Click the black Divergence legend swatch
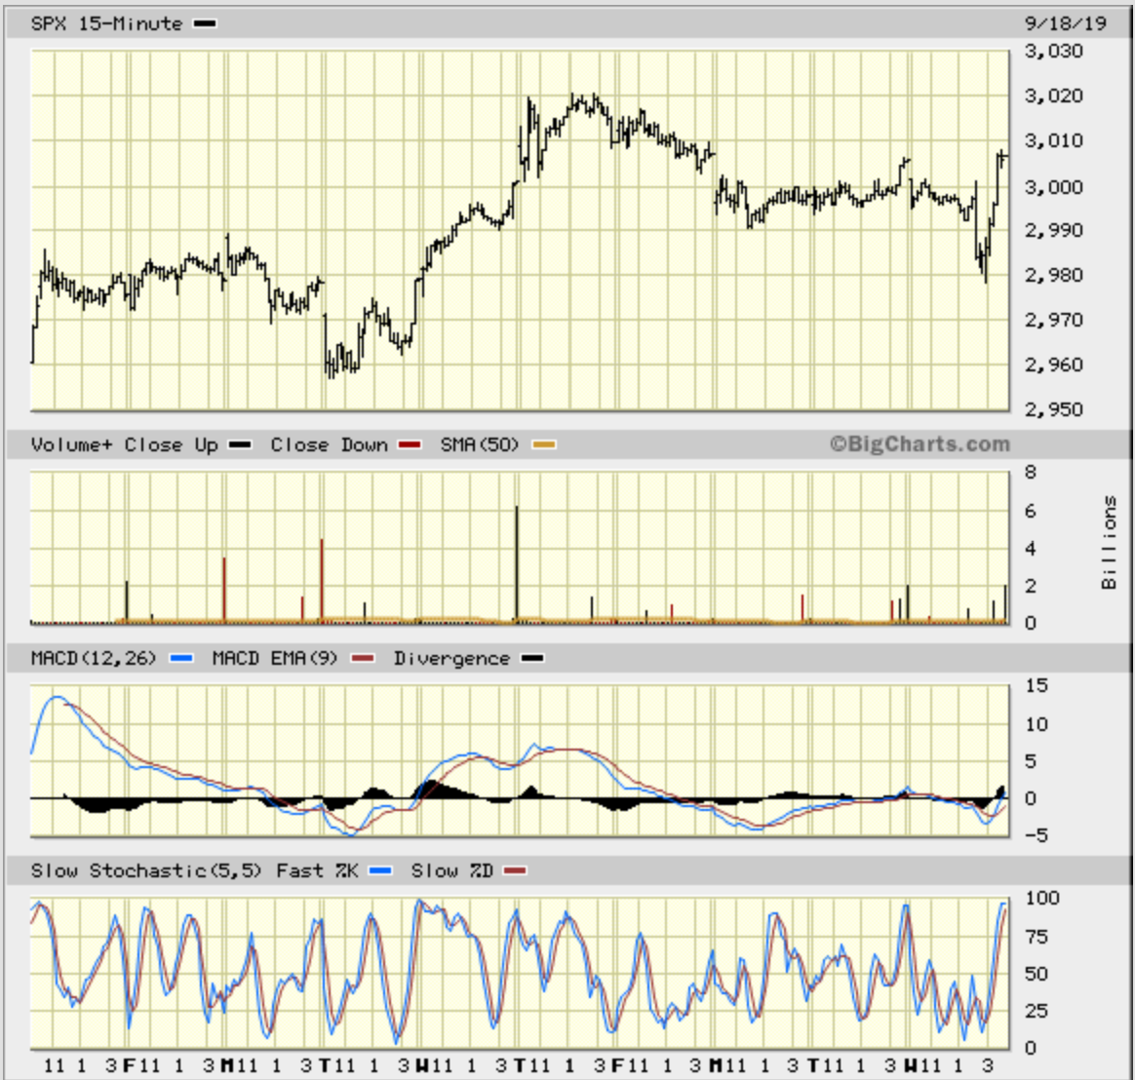 (532, 658)
